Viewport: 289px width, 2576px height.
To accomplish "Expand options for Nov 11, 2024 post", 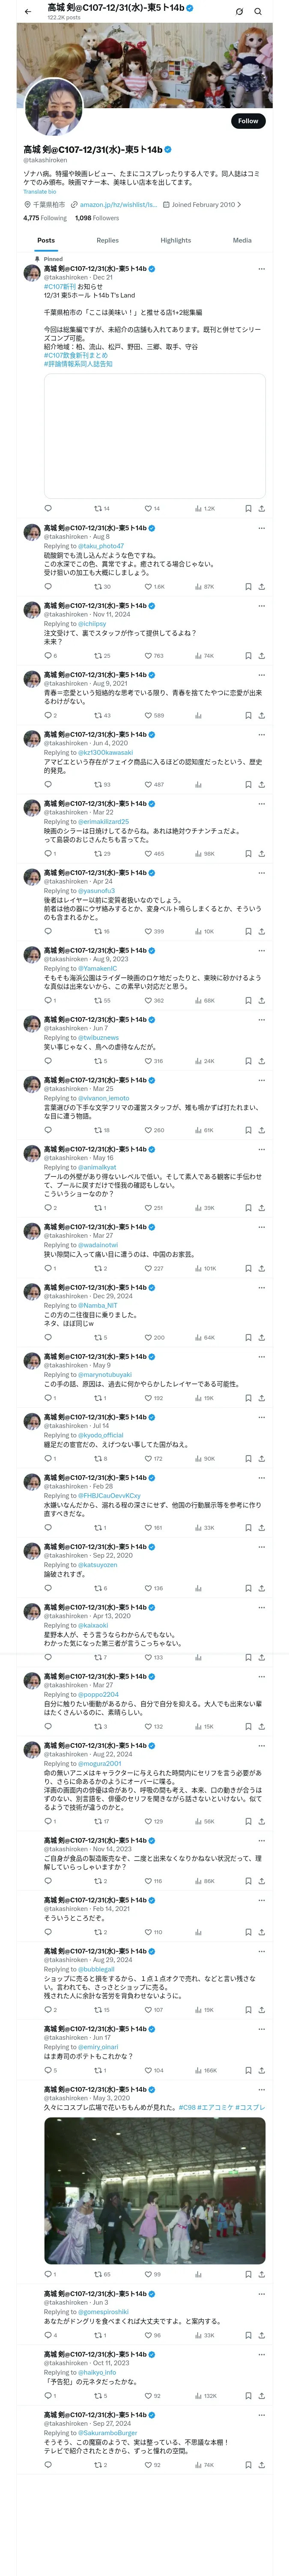I will point(261,606).
